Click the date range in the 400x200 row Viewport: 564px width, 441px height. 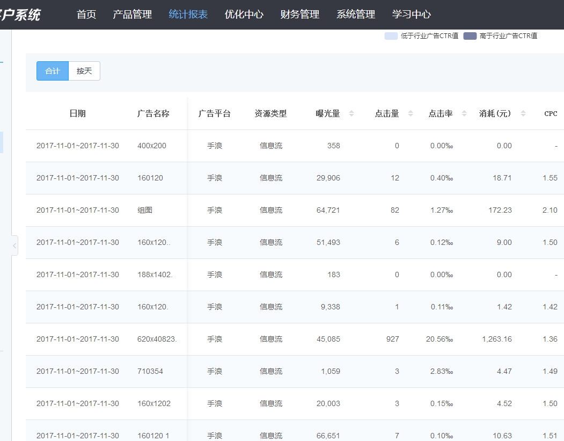(78, 146)
